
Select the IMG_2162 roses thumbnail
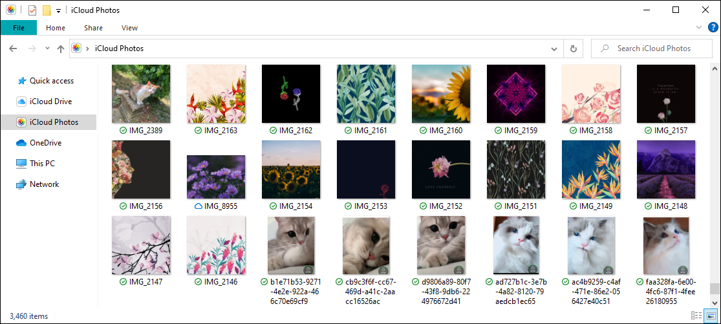click(291, 94)
